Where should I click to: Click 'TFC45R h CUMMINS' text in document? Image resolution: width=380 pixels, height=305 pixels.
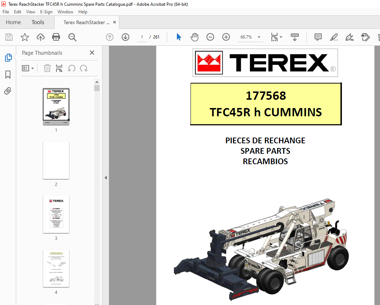[266, 112]
